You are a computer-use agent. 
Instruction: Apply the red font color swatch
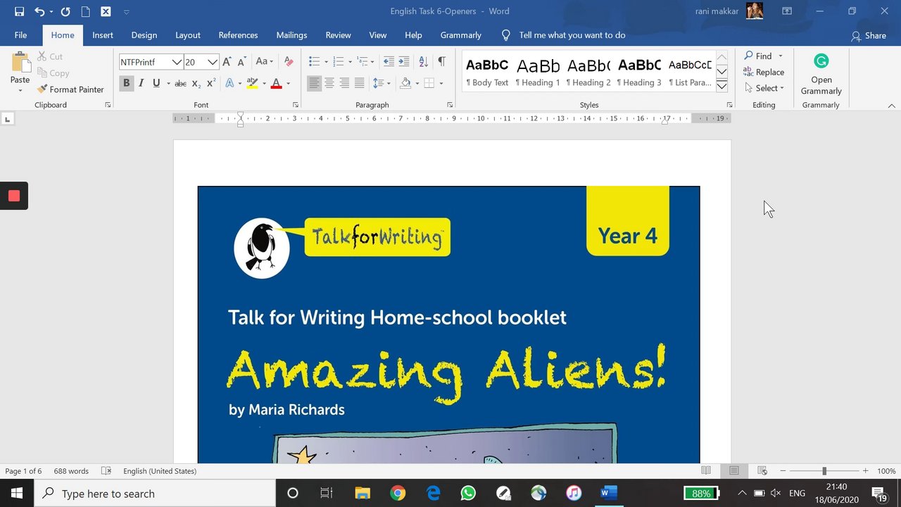click(277, 83)
